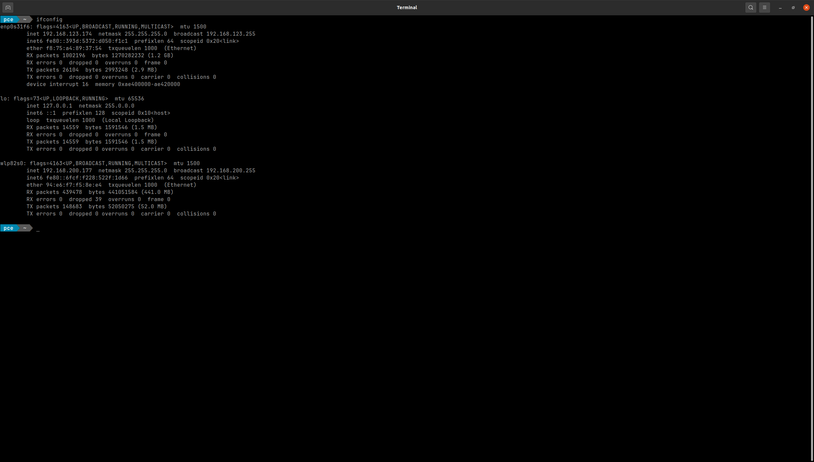Image resolution: width=814 pixels, height=462 pixels.
Task: Open the terminal search icon
Action: point(751,8)
